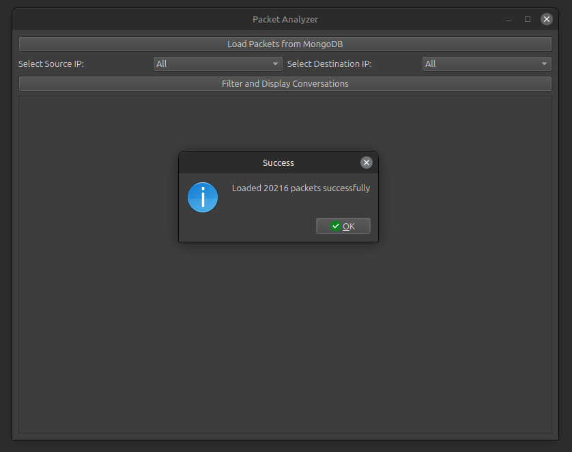The width and height of the screenshot is (572, 452).
Task: Click Filter and Display Conversations
Action: pos(285,83)
